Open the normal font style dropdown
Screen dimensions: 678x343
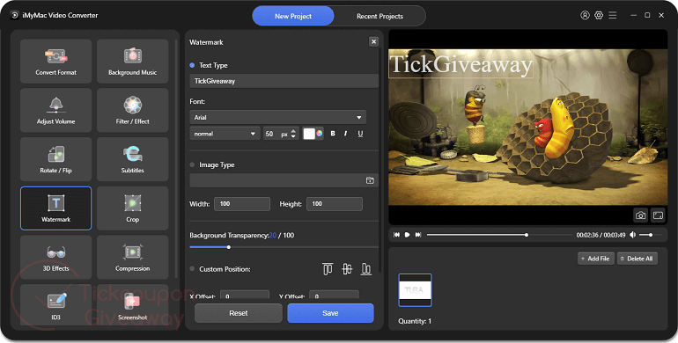[225, 134]
